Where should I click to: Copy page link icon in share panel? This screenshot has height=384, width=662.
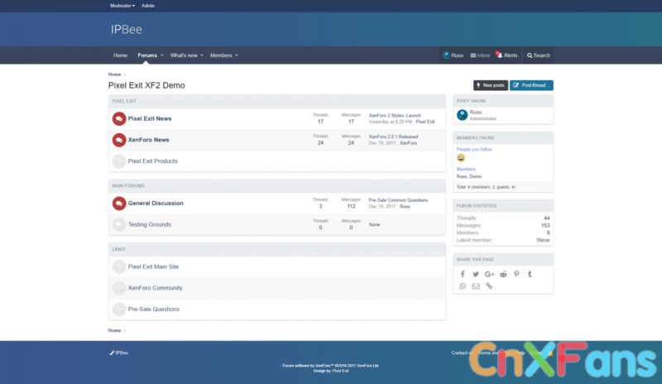(489, 286)
